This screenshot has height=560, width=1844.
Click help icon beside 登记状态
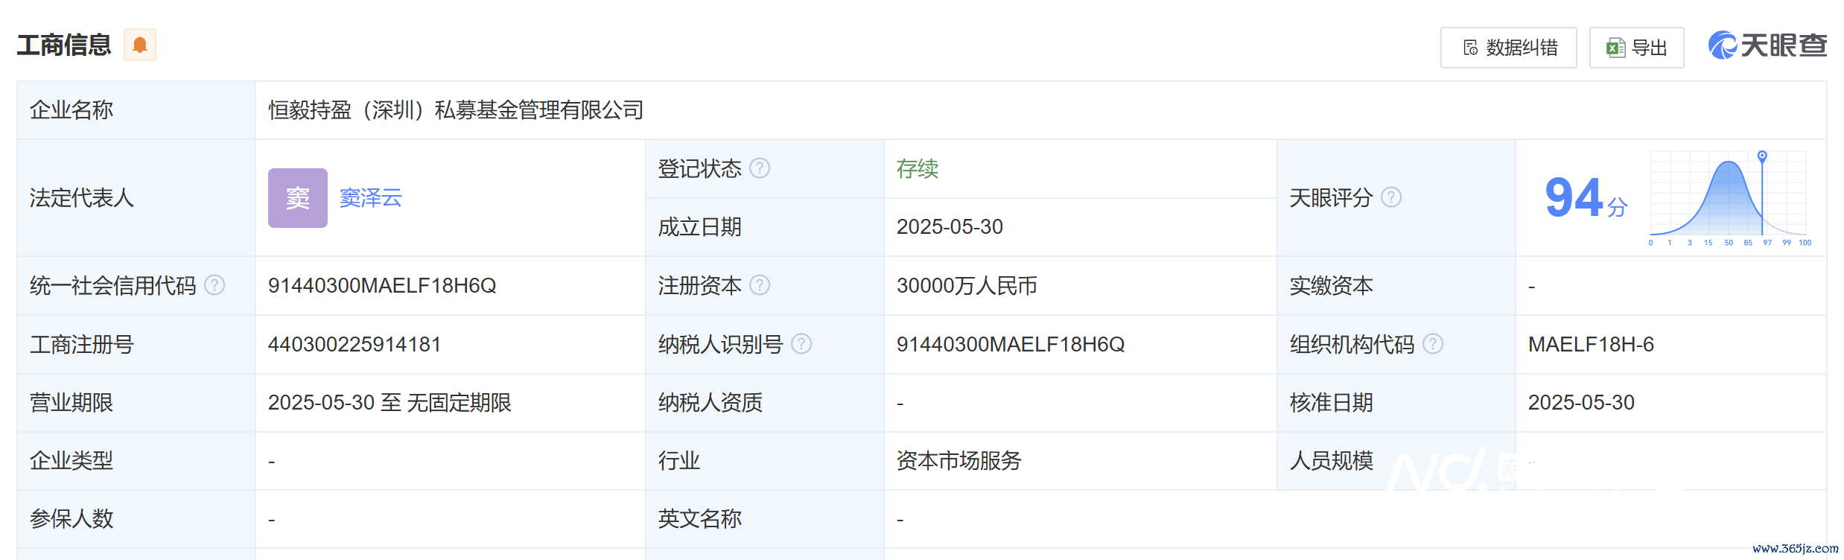(x=760, y=168)
